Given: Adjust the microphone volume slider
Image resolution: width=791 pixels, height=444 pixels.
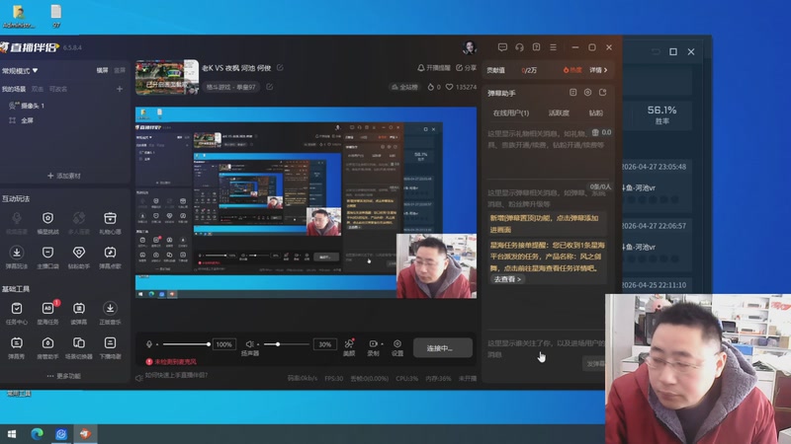Looking at the screenshot, I should point(186,344).
